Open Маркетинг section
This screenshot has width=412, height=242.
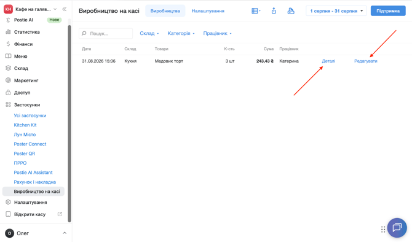[x=26, y=80]
